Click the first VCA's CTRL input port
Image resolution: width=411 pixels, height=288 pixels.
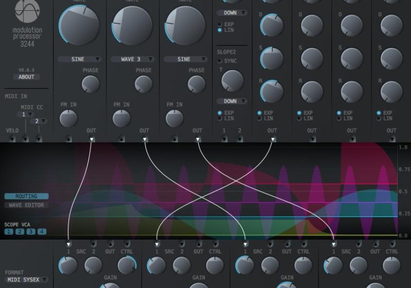tap(127, 244)
